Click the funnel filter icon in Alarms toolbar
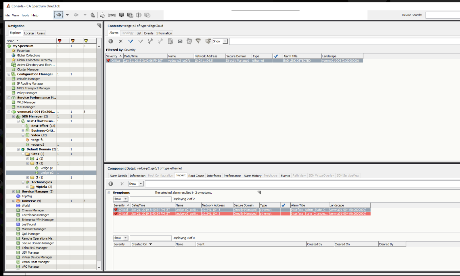The width and height of the screenshot is (460, 276). [198, 41]
